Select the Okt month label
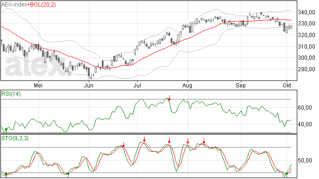 [x=287, y=85]
